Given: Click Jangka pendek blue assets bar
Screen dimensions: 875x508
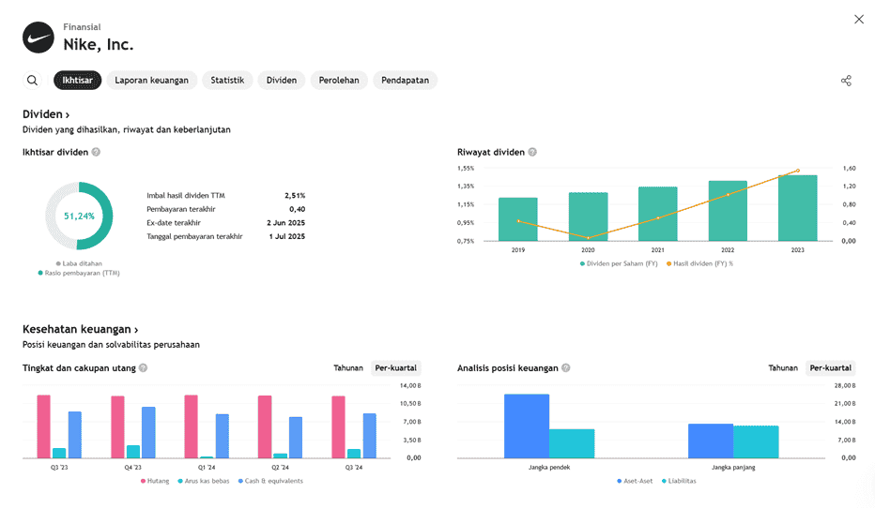Looking at the screenshot, I should pyautogui.click(x=527, y=426).
